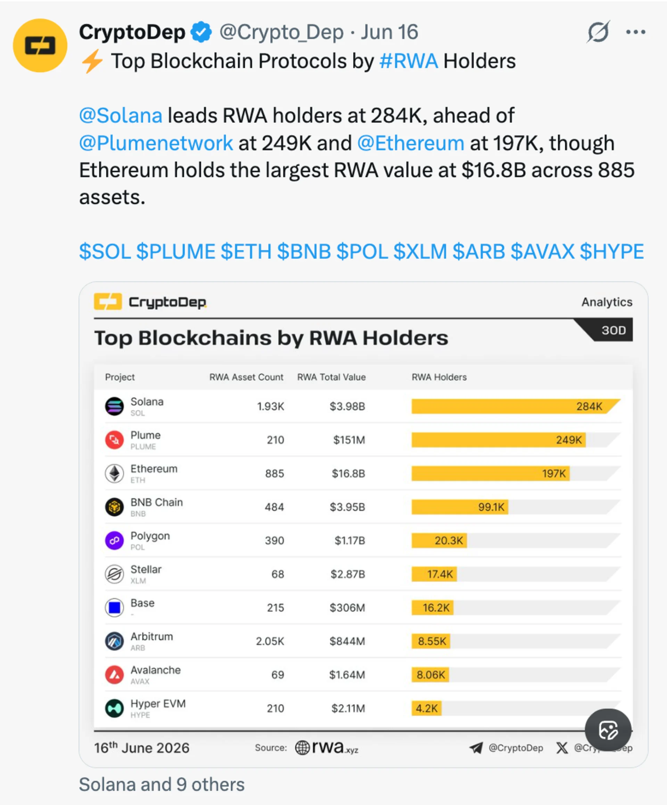This screenshot has width=667, height=805.
Task: Open the #RWA hashtag
Action: [x=409, y=61]
